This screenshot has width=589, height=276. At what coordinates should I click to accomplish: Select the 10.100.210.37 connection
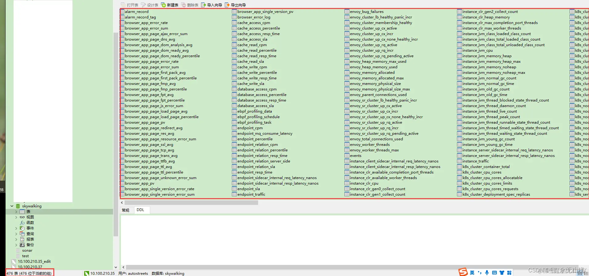coord(30,267)
